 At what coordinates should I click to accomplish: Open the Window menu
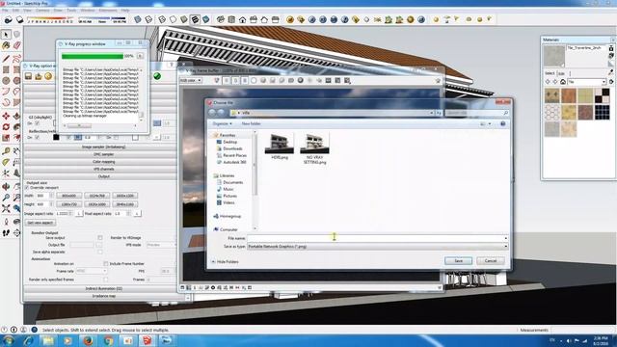pos(88,11)
